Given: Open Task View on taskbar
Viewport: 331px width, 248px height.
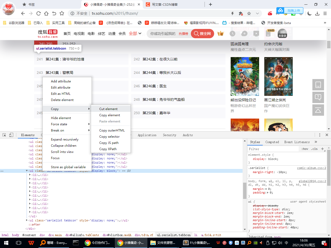Looking at the screenshot, I should click(x=19, y=243).
